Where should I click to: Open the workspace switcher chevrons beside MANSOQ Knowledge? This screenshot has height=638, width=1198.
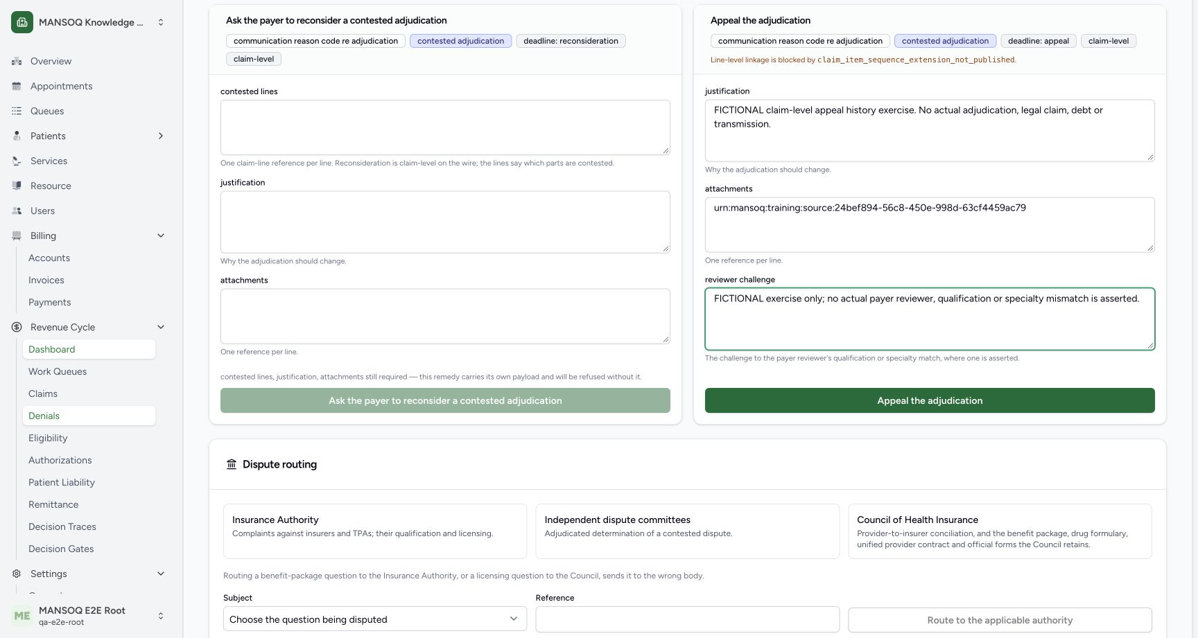point(161,22)
